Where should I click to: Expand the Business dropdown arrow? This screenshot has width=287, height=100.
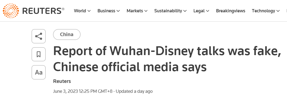118,11
